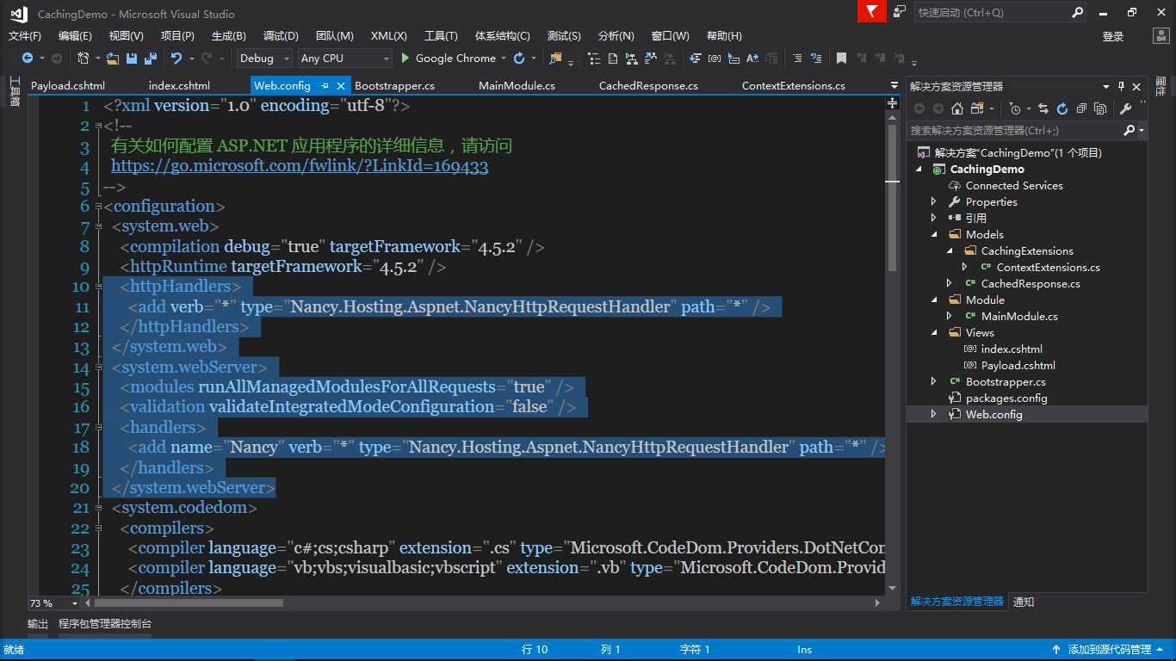The height and width of the screenshot is (661, 1176).
Task: Open Solution Explorer window options dropdown
Action: coord(1105,86)
